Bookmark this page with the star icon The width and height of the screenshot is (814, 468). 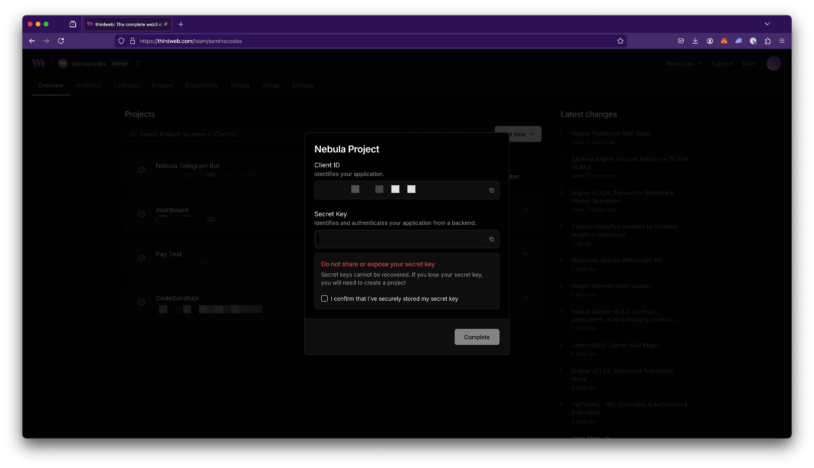pos(620,41)
